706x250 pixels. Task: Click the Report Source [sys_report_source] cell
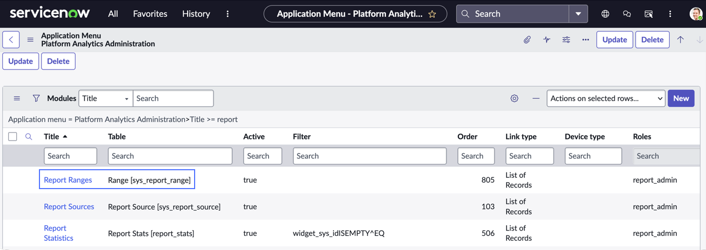pos(164,207)
